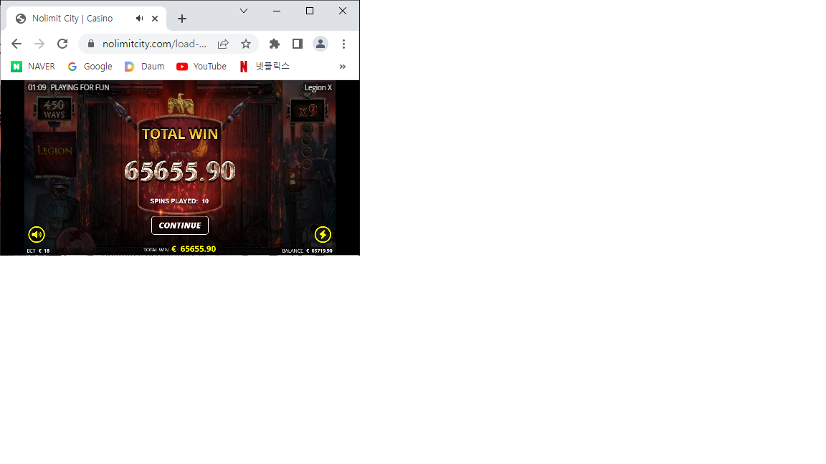This screenshot has height=464, width=826.
Task: Toggle game sound with the yellow speaker icon
Action: (x=37, y=234)
